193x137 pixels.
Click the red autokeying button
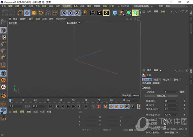98,106
